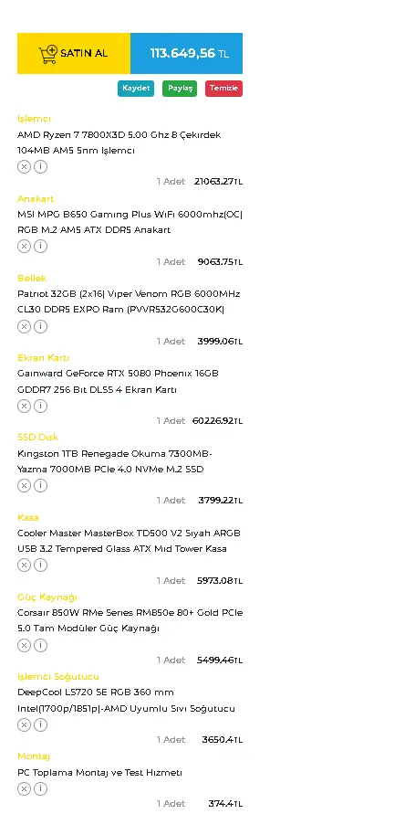Share the build using Paylaş
Screen dimensions: 405x835
pos(180,89)
